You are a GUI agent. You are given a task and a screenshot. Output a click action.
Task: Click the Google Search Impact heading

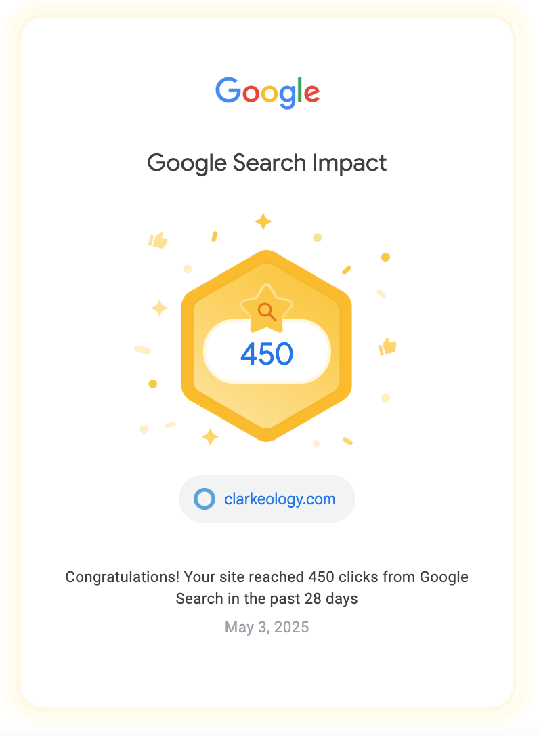coord(266,163)
